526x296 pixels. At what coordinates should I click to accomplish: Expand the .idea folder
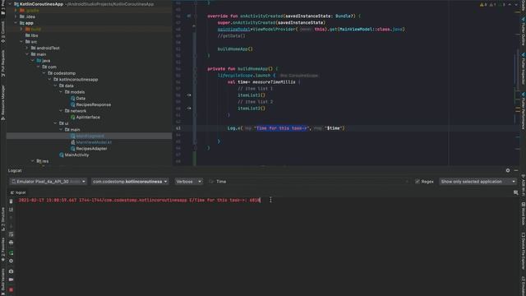[x=16, y=16]
